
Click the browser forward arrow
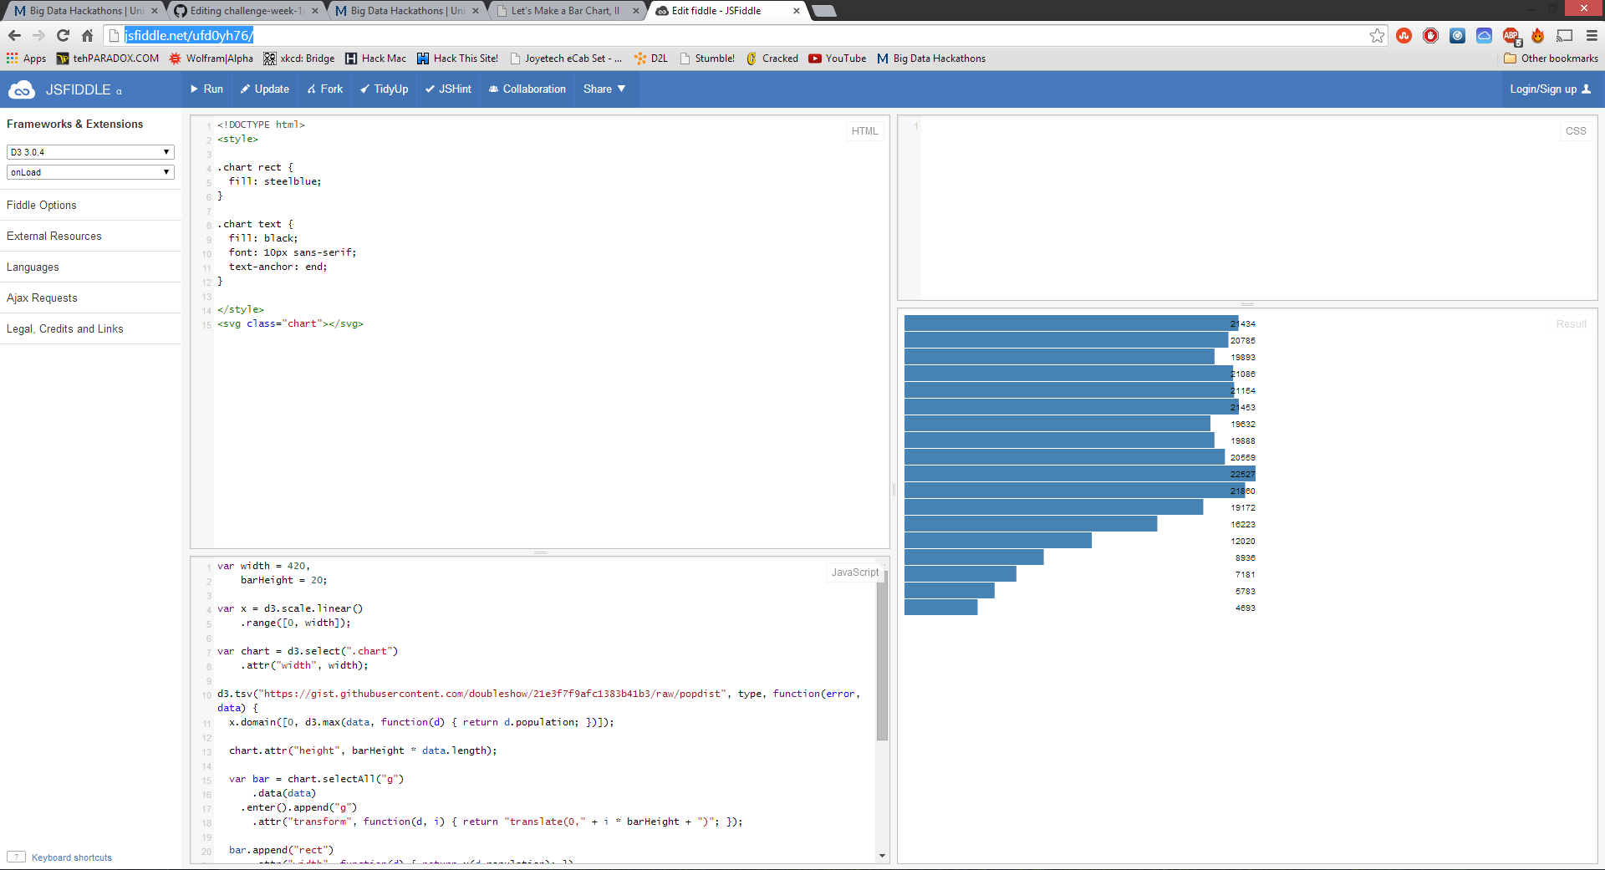tap(38, 35)
